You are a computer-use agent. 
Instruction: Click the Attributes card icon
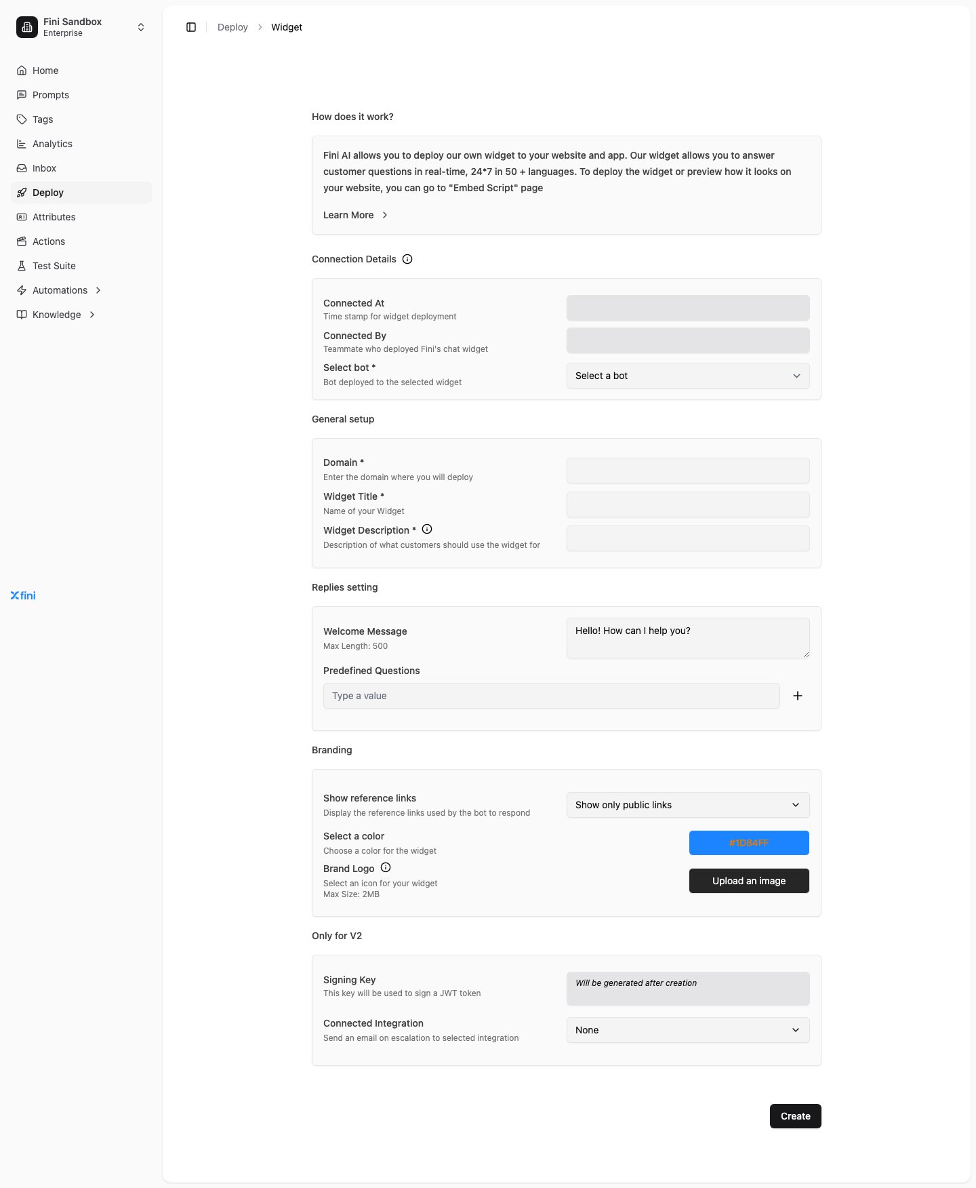tap(22, 217)
